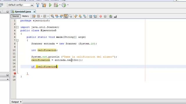Open the Back navigation dropdown arrow
186x104 pixels.
click(42, 16)
